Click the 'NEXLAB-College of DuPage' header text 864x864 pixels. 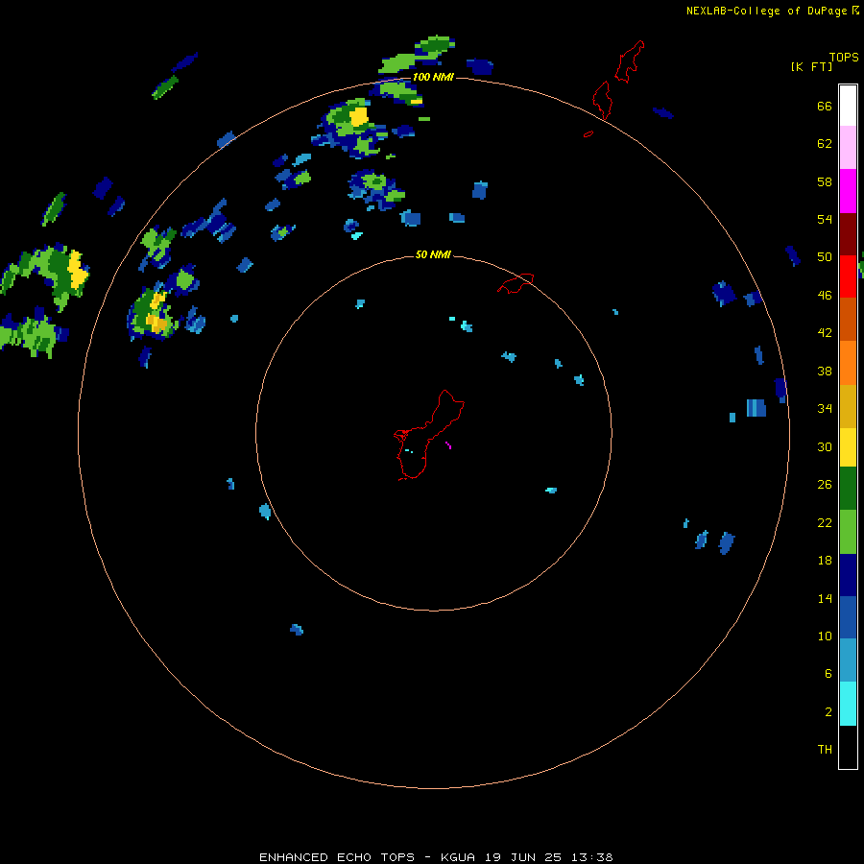click(x=766, y=11)
